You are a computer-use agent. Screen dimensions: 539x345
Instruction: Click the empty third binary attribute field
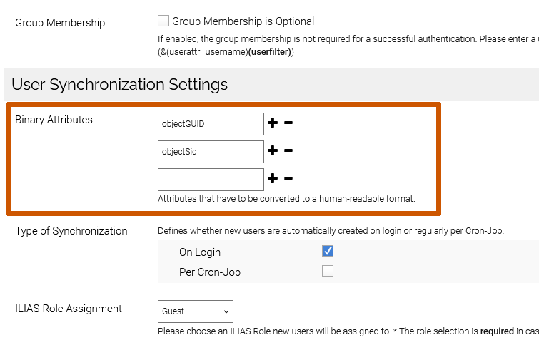click(211, 180)
